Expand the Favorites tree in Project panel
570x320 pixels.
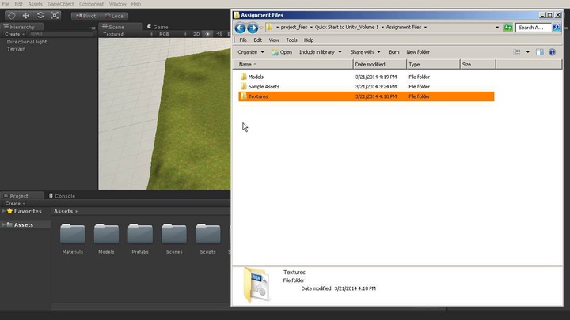click(3, 212)
